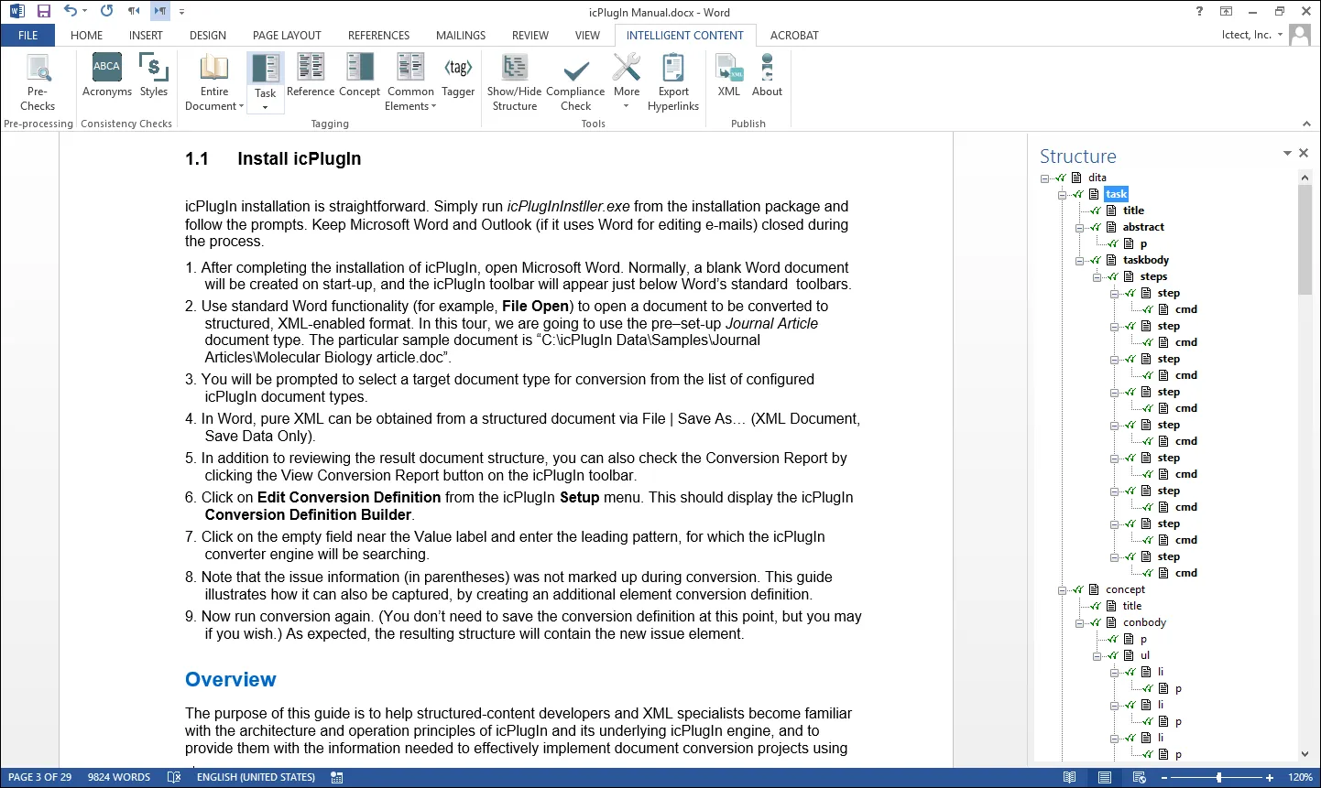Collapse the steps node
This screenshot has height=788, width=1321.
1097,277
